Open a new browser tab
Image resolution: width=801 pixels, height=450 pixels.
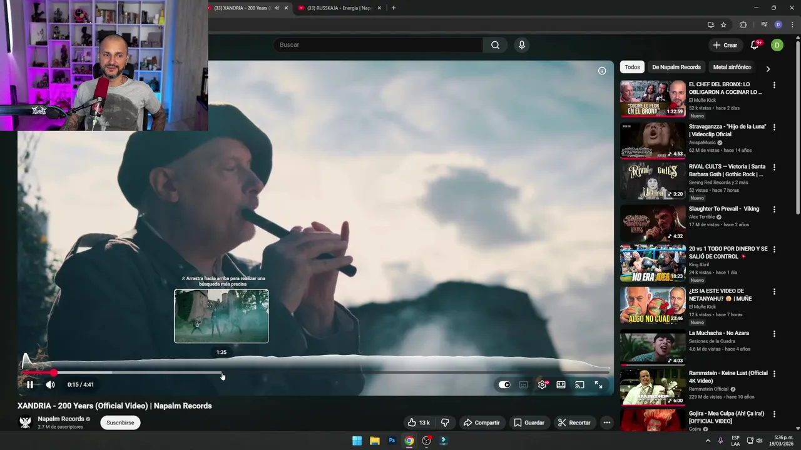pyautogui.click(x=393, y=8)
